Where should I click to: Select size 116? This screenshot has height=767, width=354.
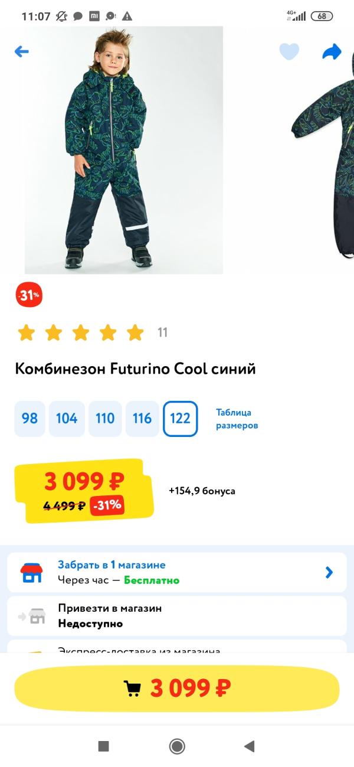point(142,419)
